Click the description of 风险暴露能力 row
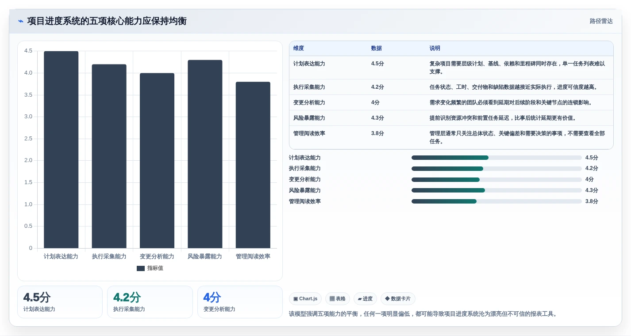Viewport: 631px width, 336px height. pos(503,118)
